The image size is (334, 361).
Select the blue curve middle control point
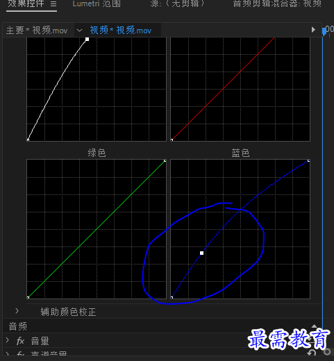pyautogui.click(x=201, y=253)
